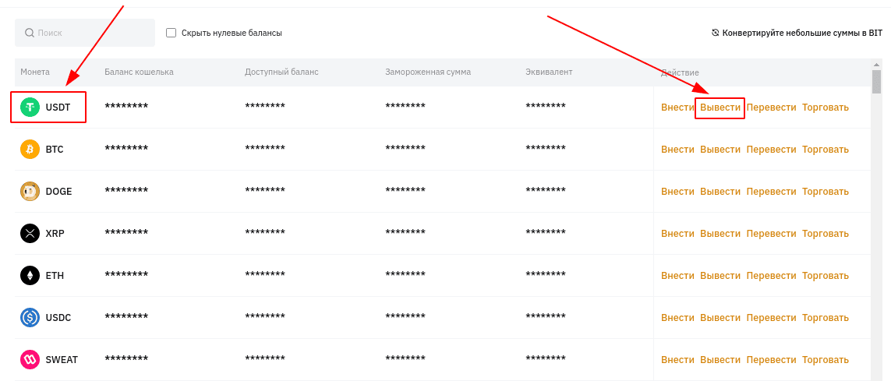
Task: Click the convert small amounts icon
Action: (716, 33)
